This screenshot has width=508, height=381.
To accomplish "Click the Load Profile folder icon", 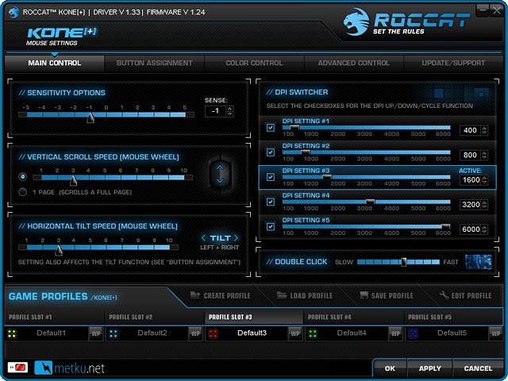I will 282,294.
